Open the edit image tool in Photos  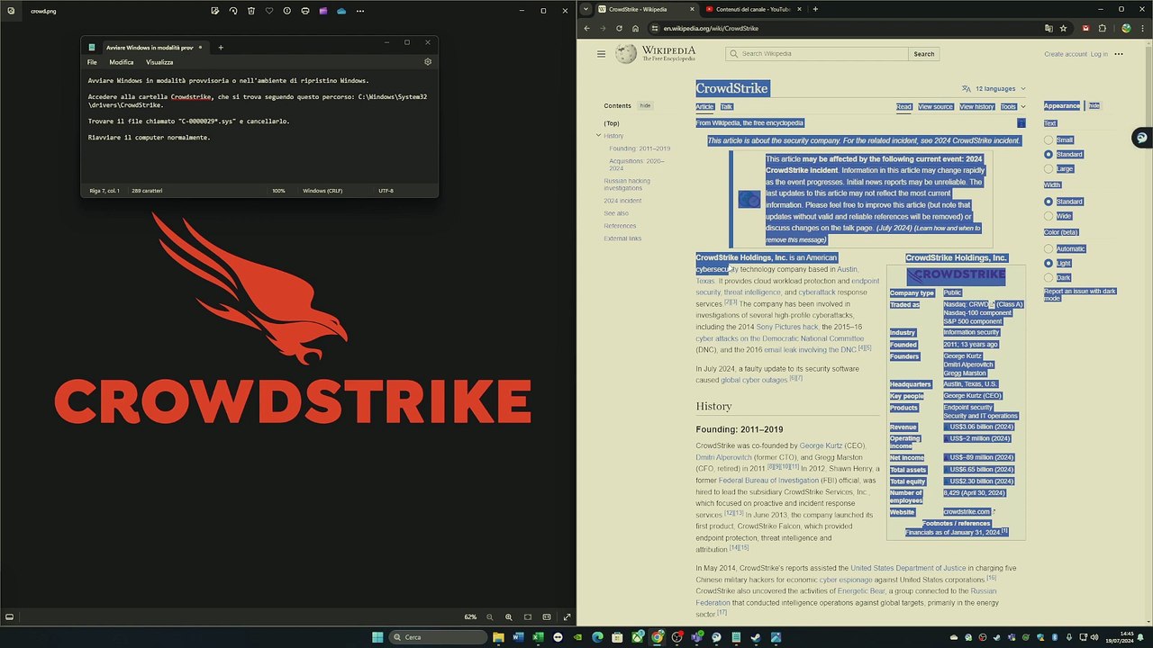pyautogui.click(x=215, y=11)
